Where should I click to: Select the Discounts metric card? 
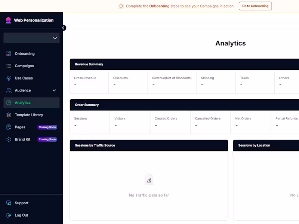pyautogui.click(x=128, y=82)
